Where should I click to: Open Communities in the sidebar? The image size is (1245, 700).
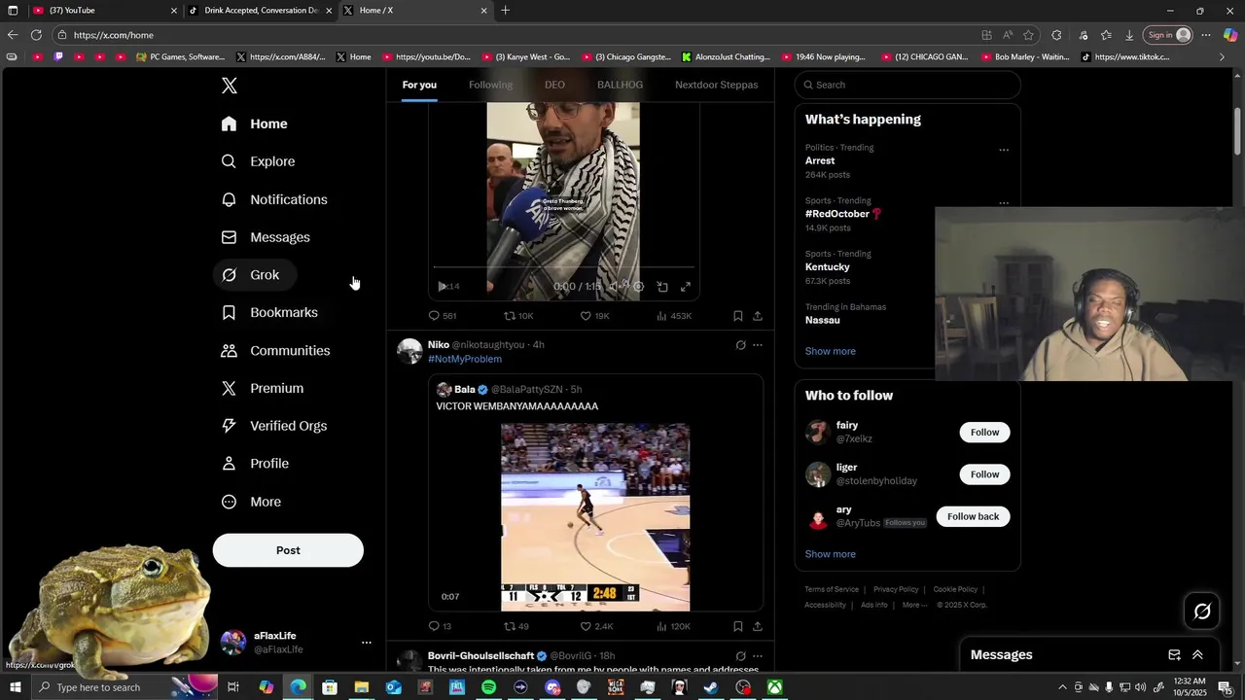276,350
